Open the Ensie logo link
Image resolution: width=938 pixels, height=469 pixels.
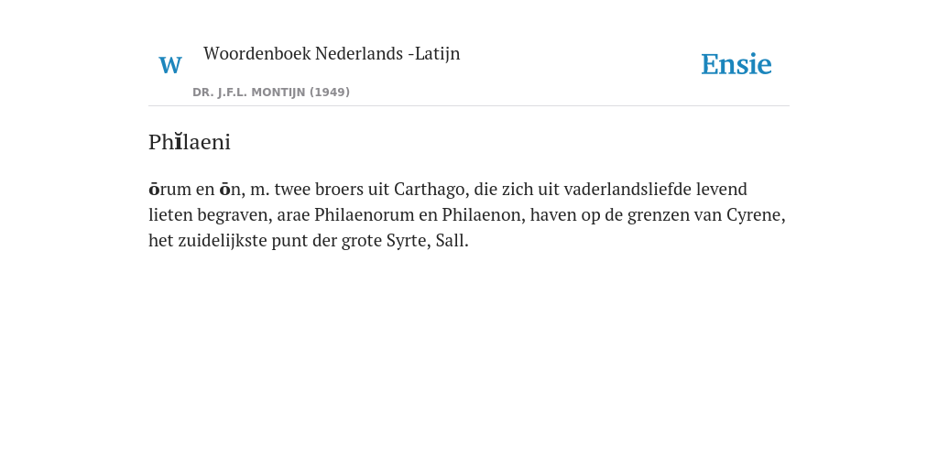[736, 64]
